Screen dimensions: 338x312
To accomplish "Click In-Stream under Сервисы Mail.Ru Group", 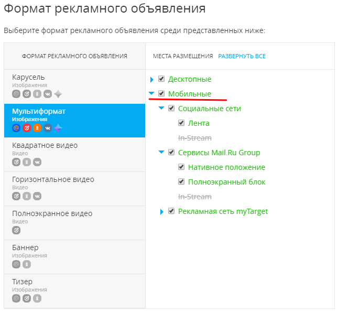I will [x=195, y=197].
